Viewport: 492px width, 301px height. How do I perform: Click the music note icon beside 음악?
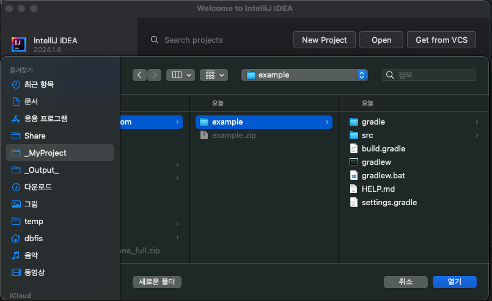[x=16, y=255]
